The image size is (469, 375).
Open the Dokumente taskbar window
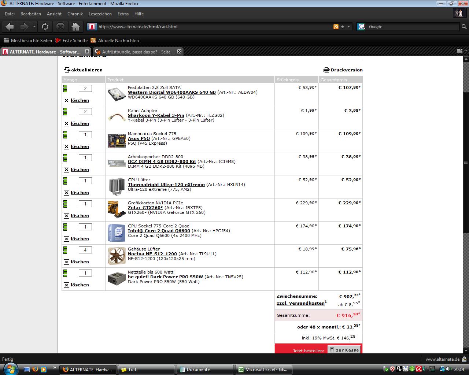[205, 370]
